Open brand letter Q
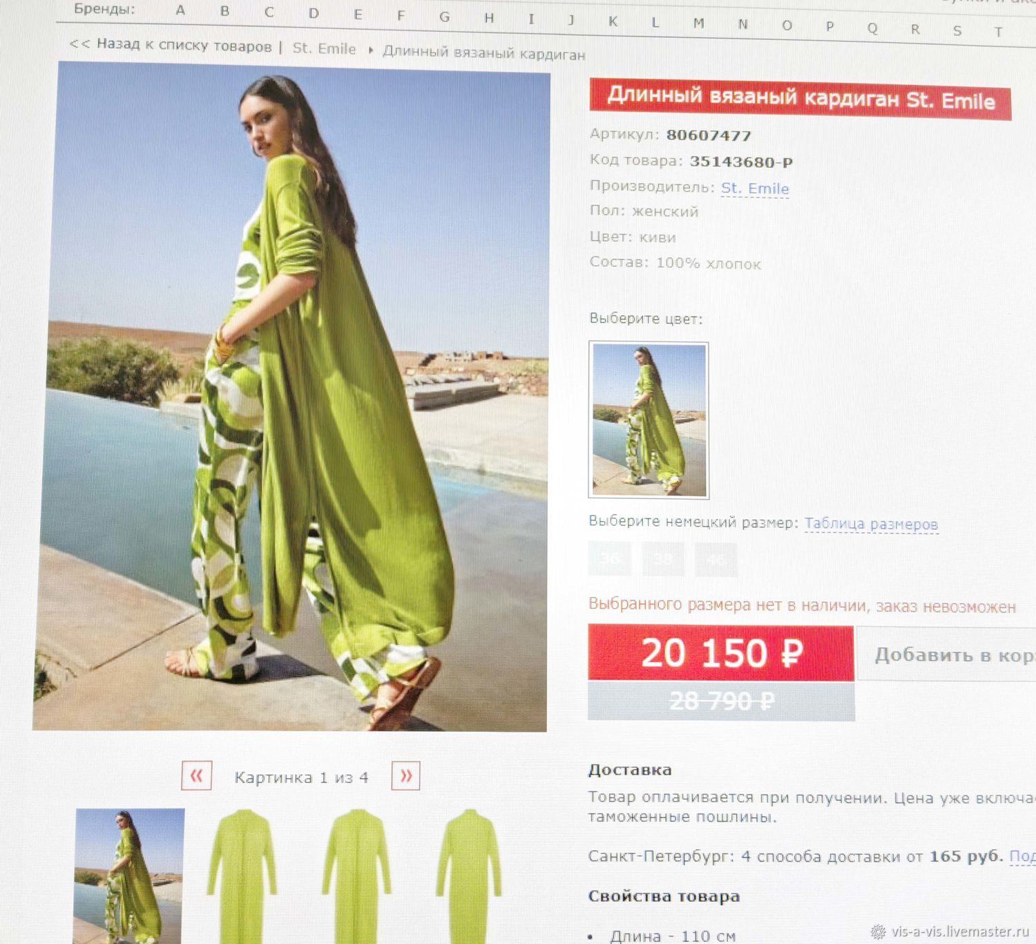Viewport: 1036px width, 944px height. [x=873, y=28]
